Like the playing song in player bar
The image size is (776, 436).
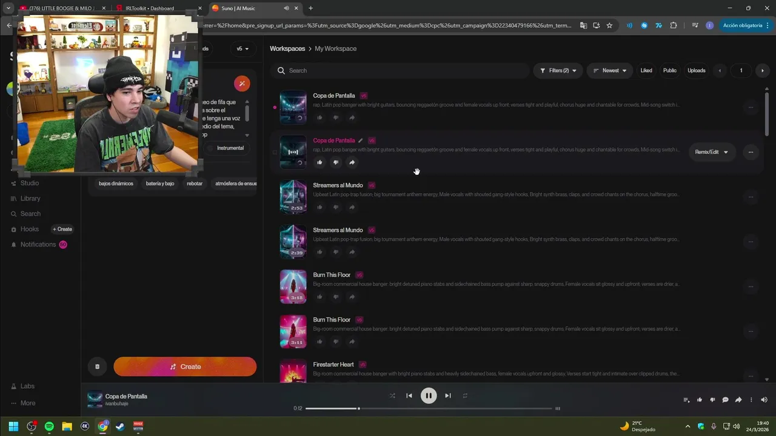700,400
